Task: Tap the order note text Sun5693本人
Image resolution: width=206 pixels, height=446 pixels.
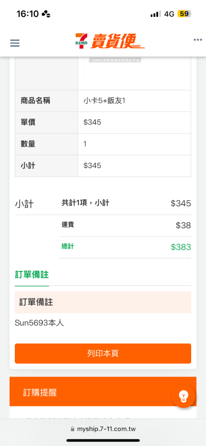Action: pos(39,323)
